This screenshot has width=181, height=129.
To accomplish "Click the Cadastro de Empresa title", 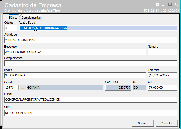I will click(33, 5).
